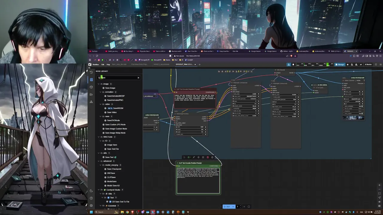Switch to WAN2.2_recommend workflow tab
This screenshot has width=383, height=215.
click(x=161, y=64)
